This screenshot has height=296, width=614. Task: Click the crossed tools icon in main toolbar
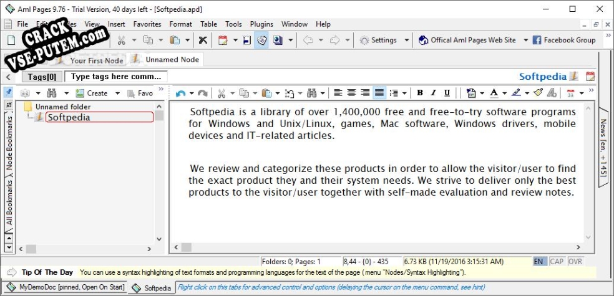[x=203, y=41]
